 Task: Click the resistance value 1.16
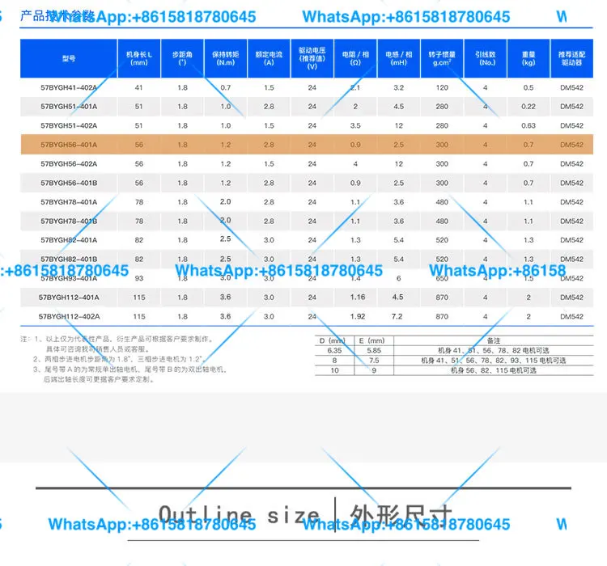click(358, 297)
